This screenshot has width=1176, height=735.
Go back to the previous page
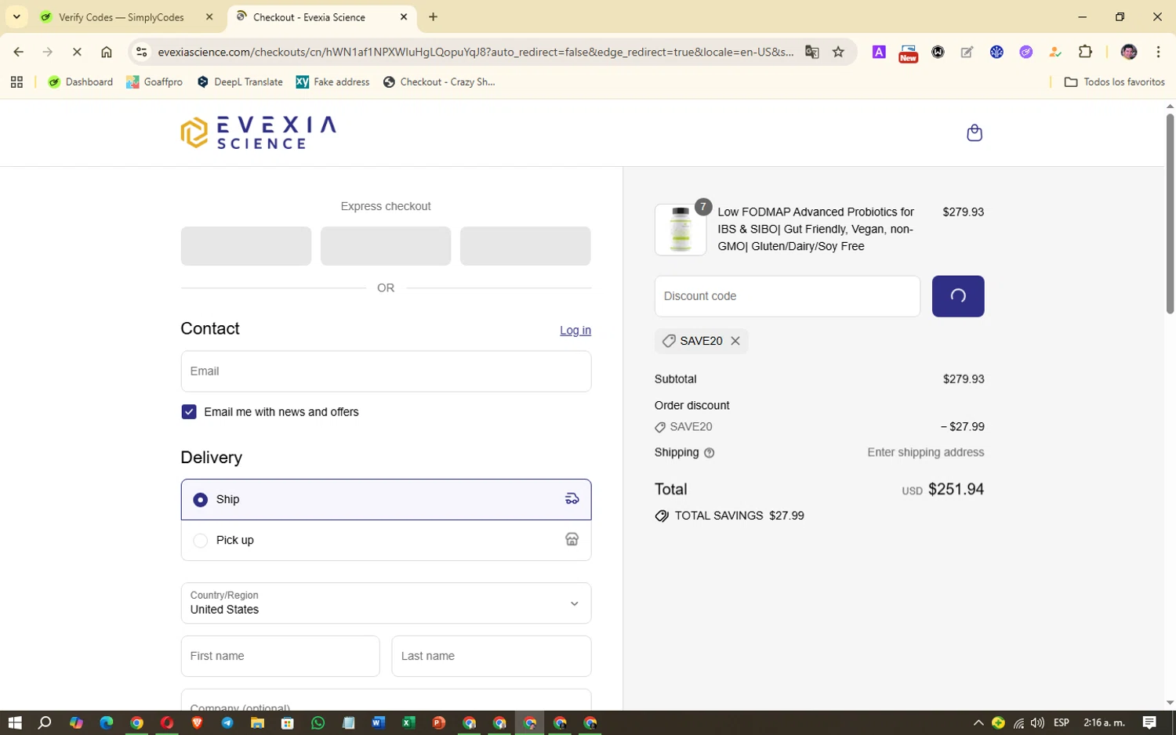(x=19, y=52)
